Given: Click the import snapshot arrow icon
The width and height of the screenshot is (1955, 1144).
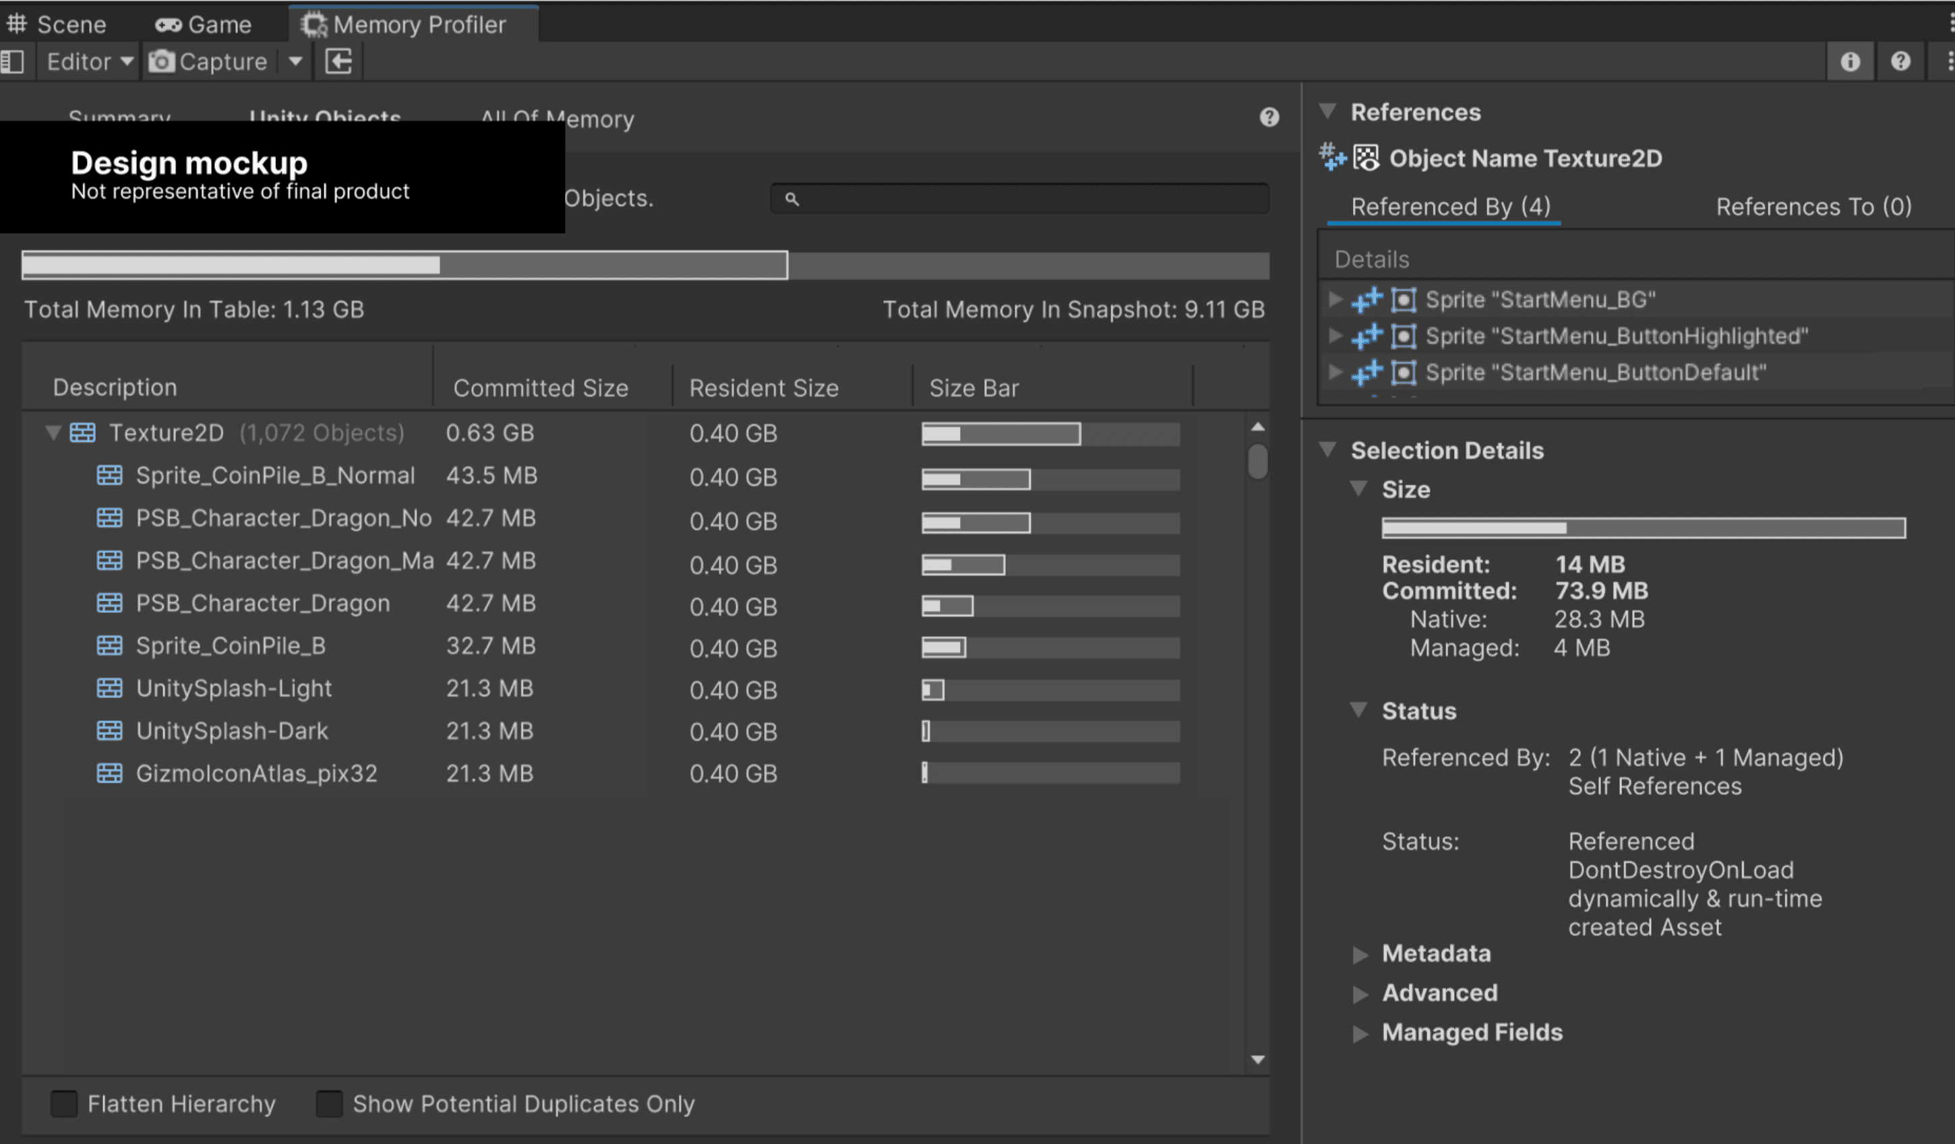Looking at the screenshot, I should [338, 61].
